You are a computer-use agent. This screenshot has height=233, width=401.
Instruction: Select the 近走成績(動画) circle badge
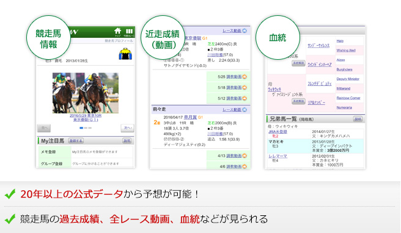point(163,38)
